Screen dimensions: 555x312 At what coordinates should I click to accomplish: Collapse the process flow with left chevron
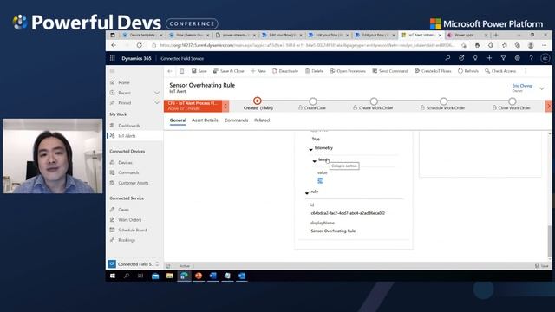(x=225, y=106)
